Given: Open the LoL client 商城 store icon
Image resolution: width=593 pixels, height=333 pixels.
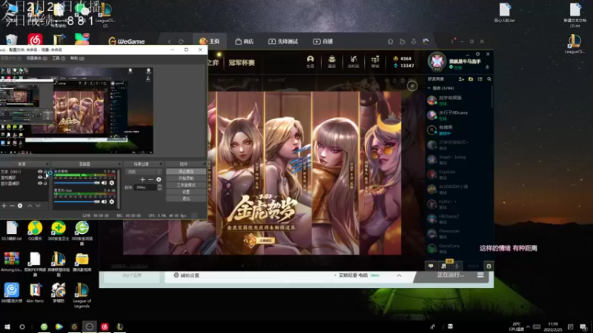Looking at the screenshot, I should pyautogui.click(x=375, y=61).
